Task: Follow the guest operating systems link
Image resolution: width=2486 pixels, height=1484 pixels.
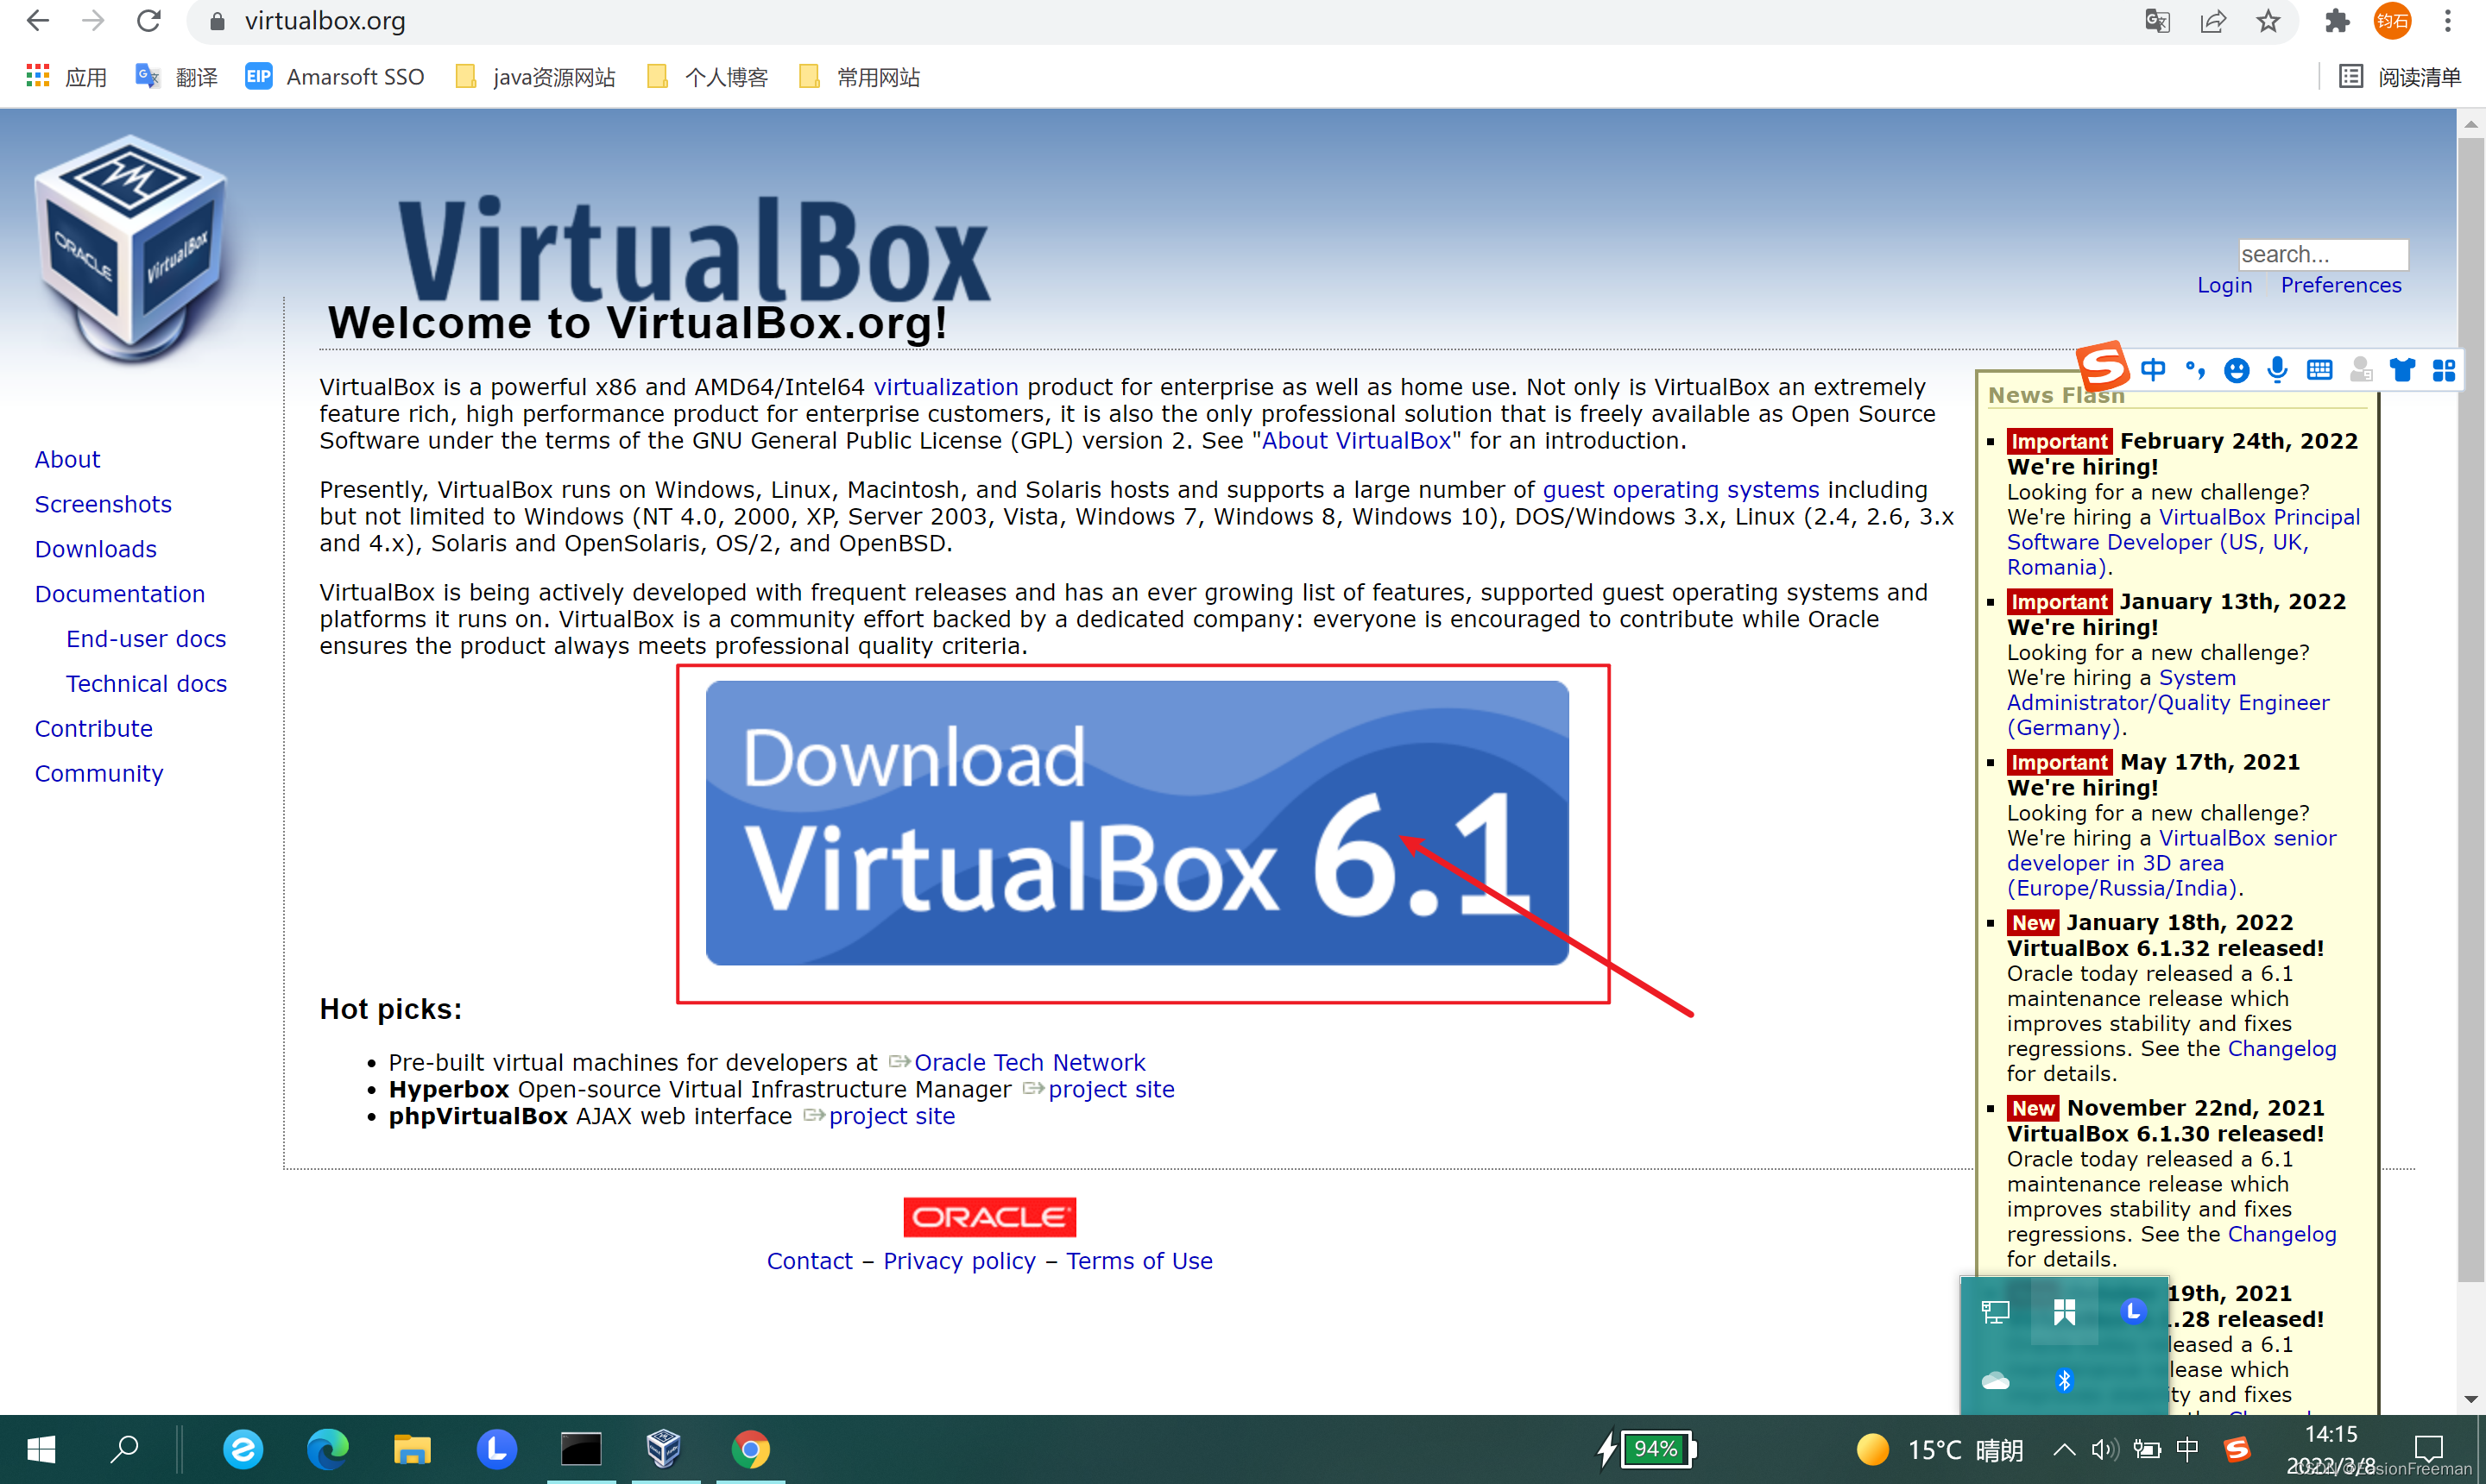Action: point(1681,490)
